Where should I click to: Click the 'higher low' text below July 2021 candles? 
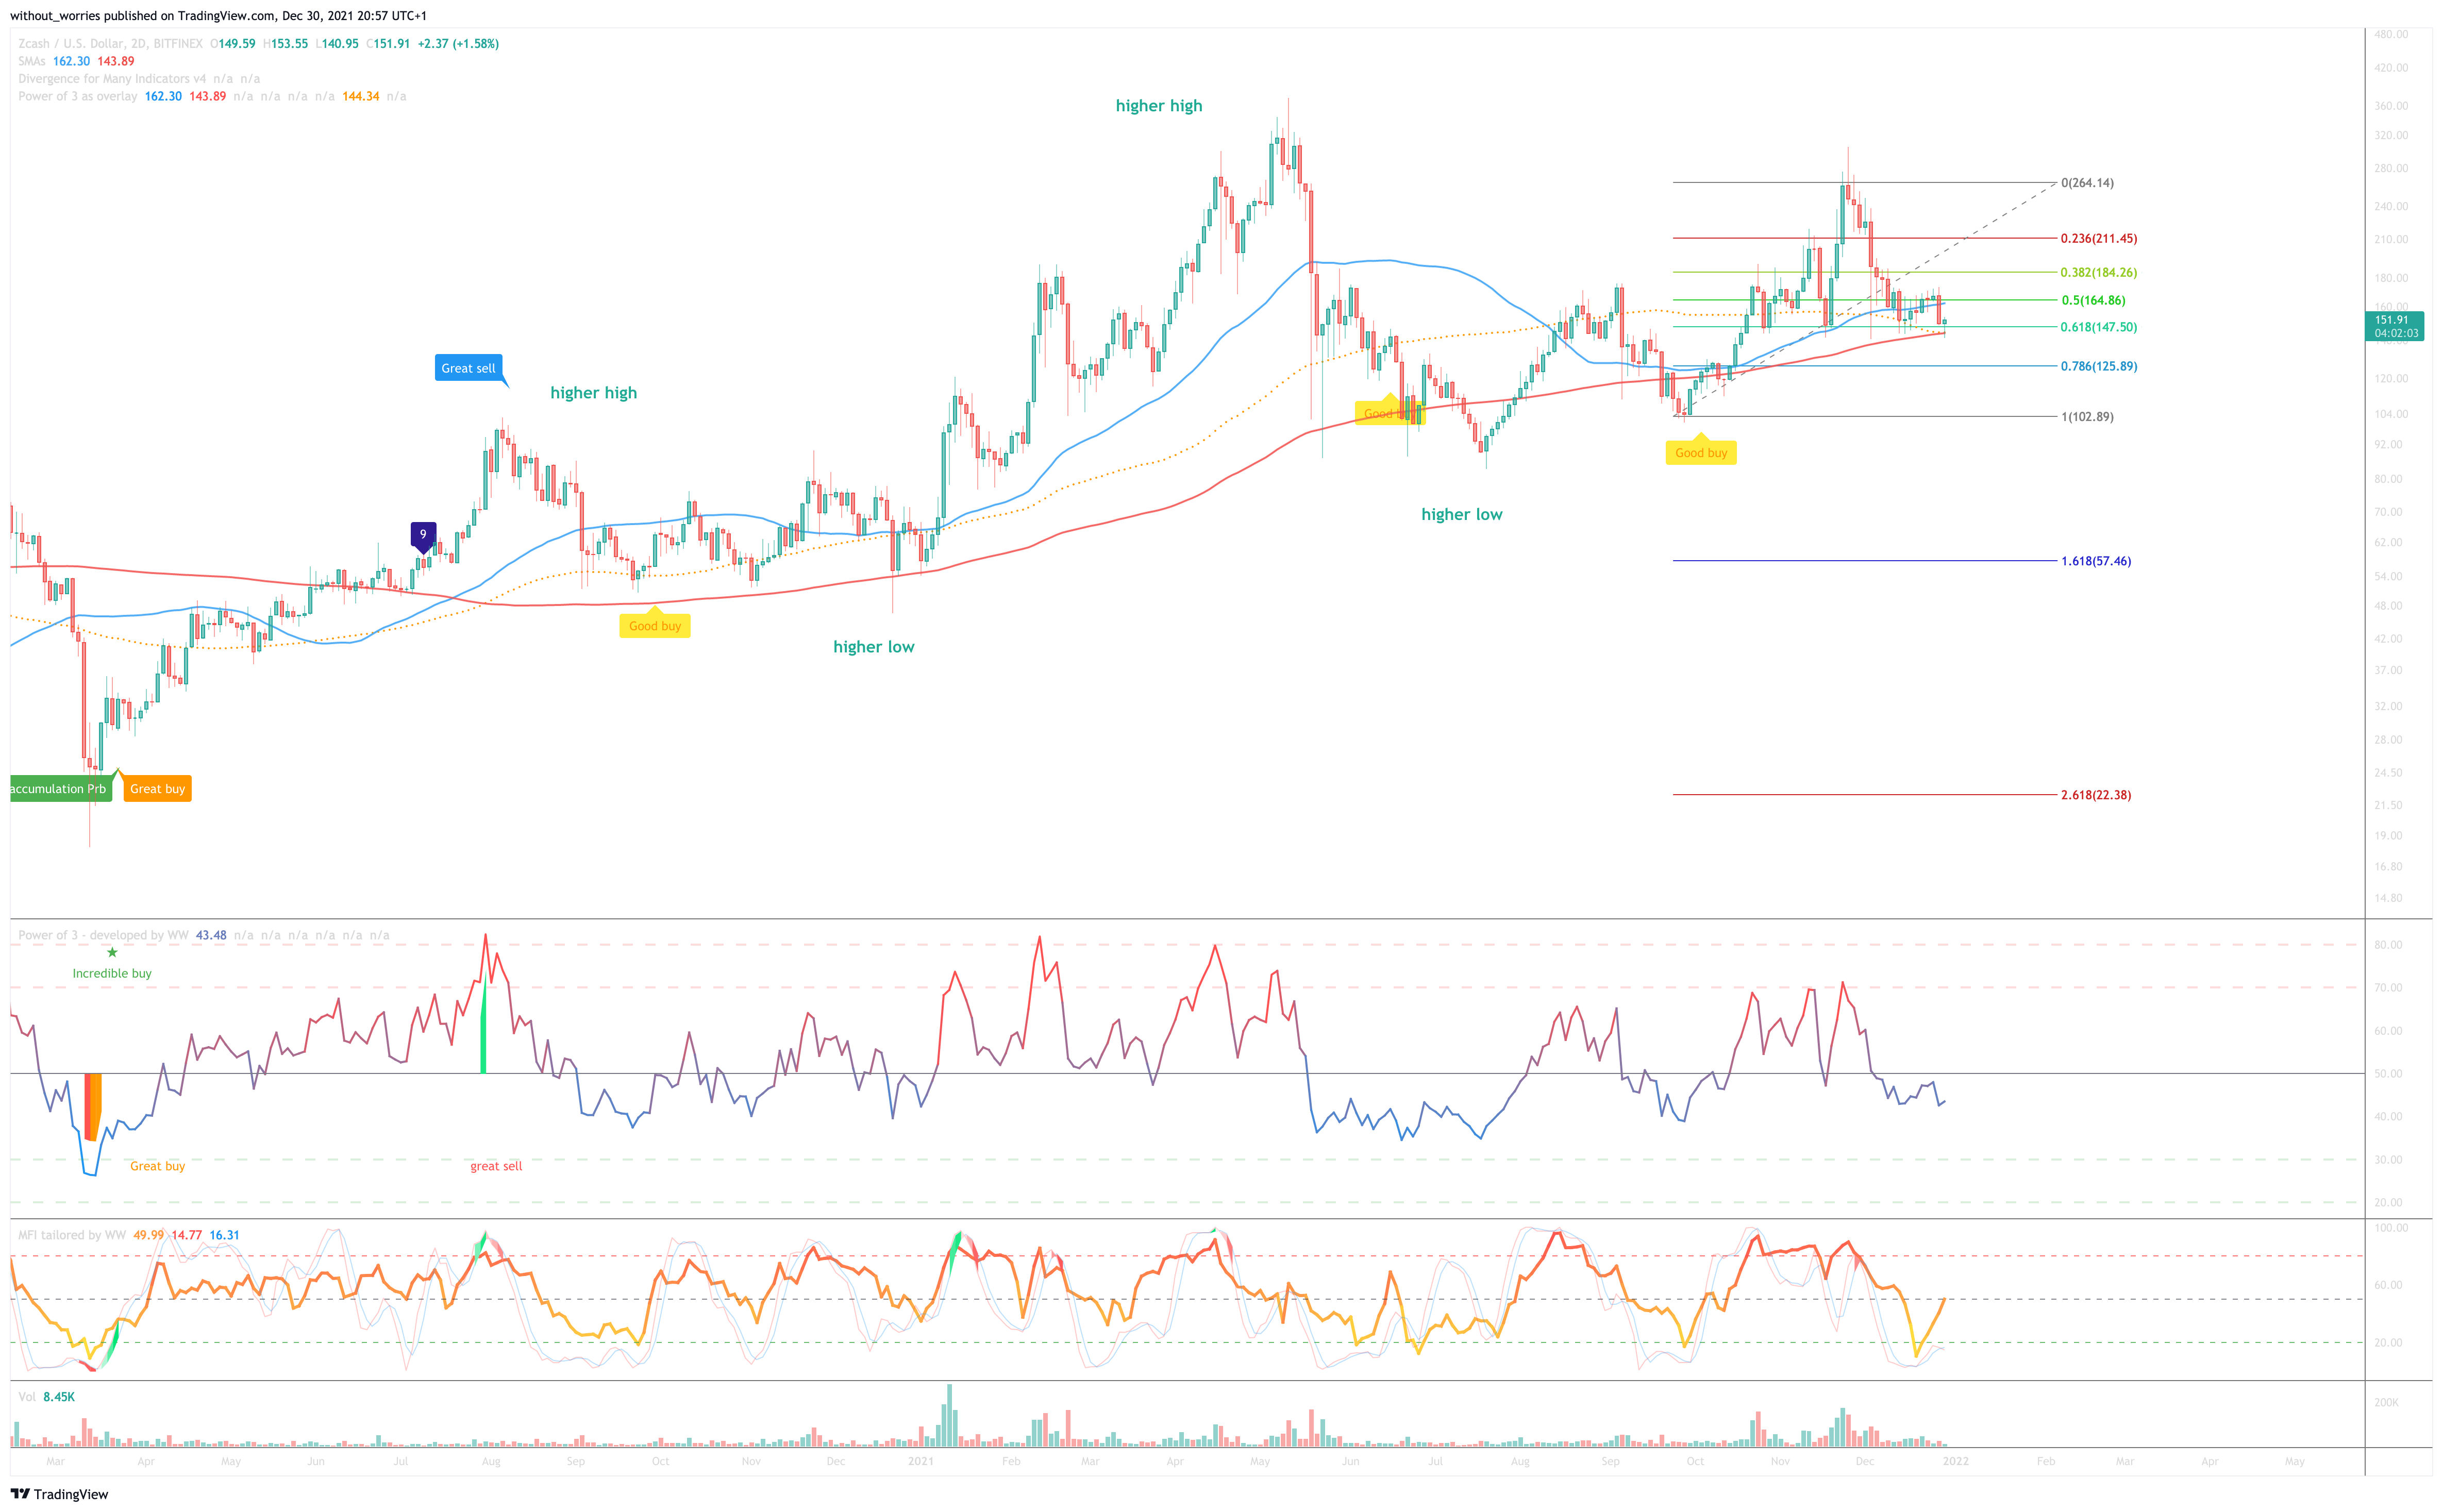coord(1461,514)
